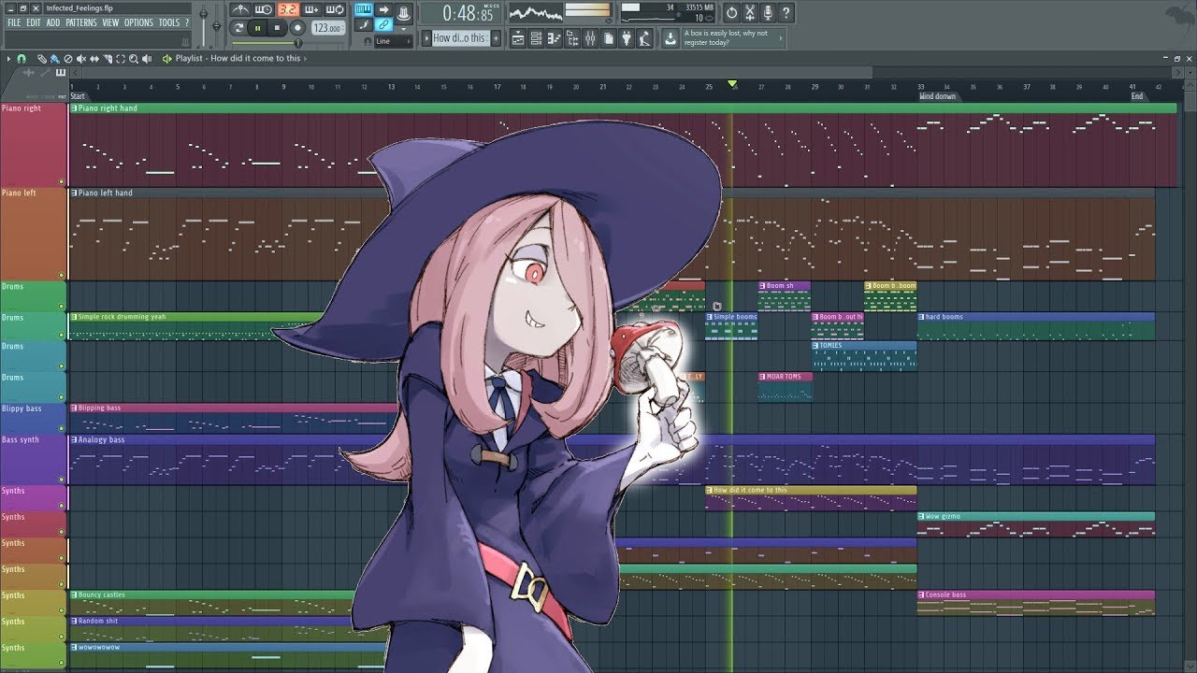
Task: Select the playlist Select tool
Action: (121, 58)
